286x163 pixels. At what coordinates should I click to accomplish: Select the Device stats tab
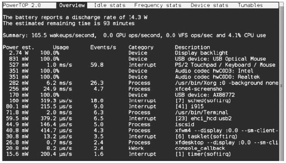pyautogui.click(x=209, y=5)
